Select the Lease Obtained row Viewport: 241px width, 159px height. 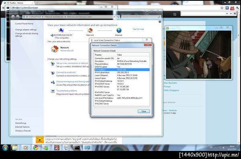pos(122,75)
